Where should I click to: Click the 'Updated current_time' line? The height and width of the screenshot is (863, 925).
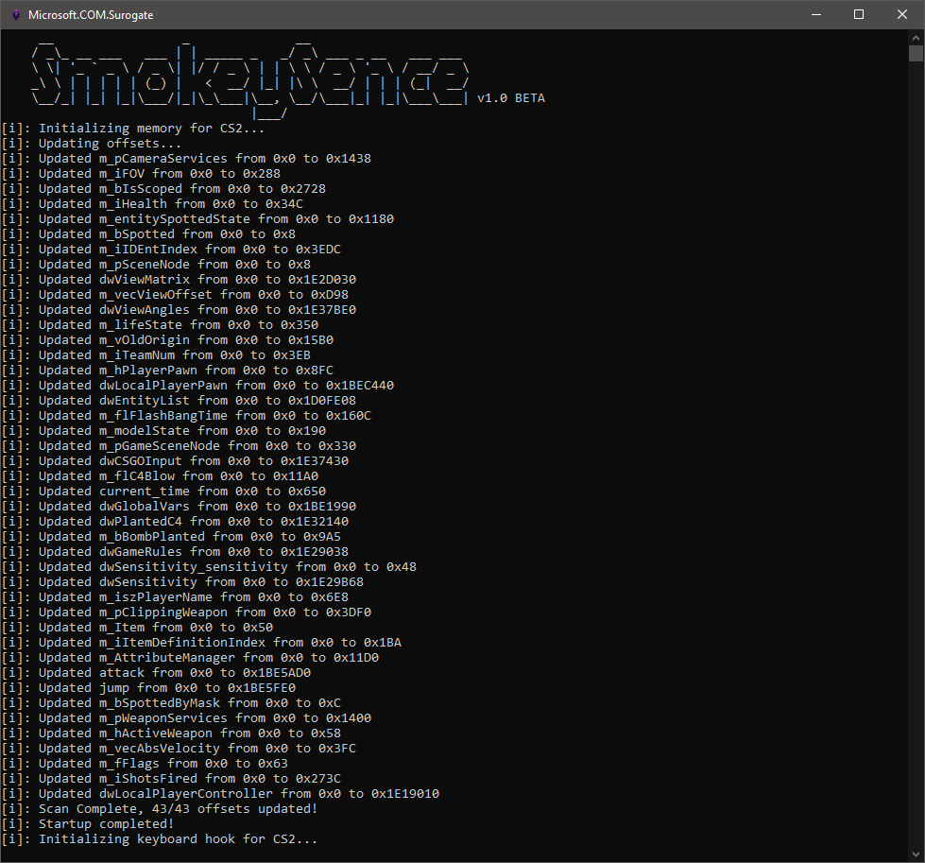coord(163,492)
